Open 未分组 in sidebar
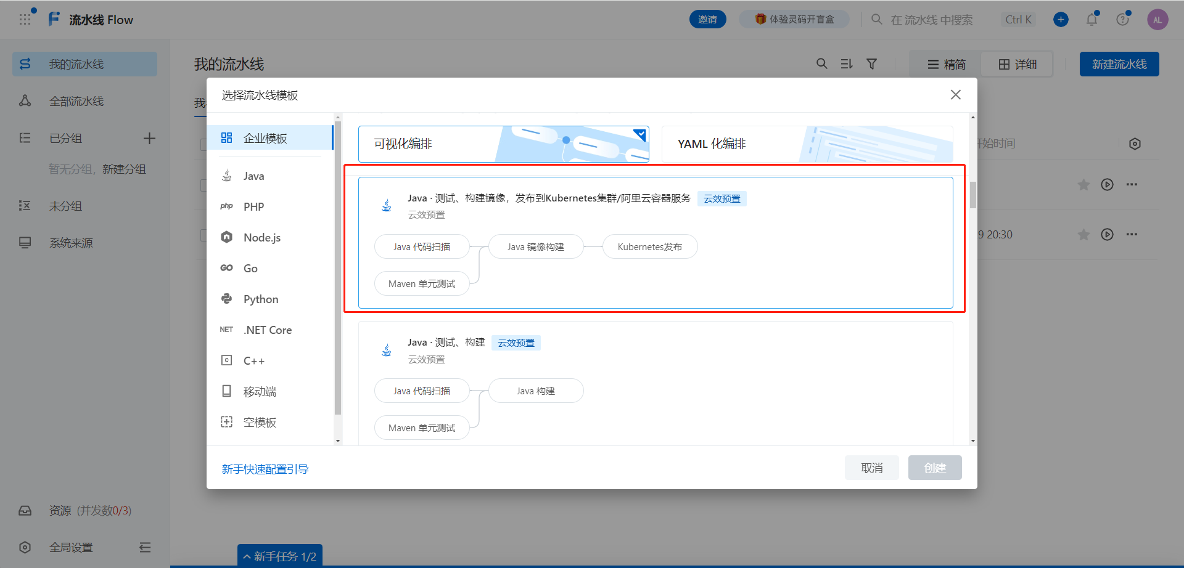Image resolution: width=1184 pixels, height=568 pixels. coord(85,206)
